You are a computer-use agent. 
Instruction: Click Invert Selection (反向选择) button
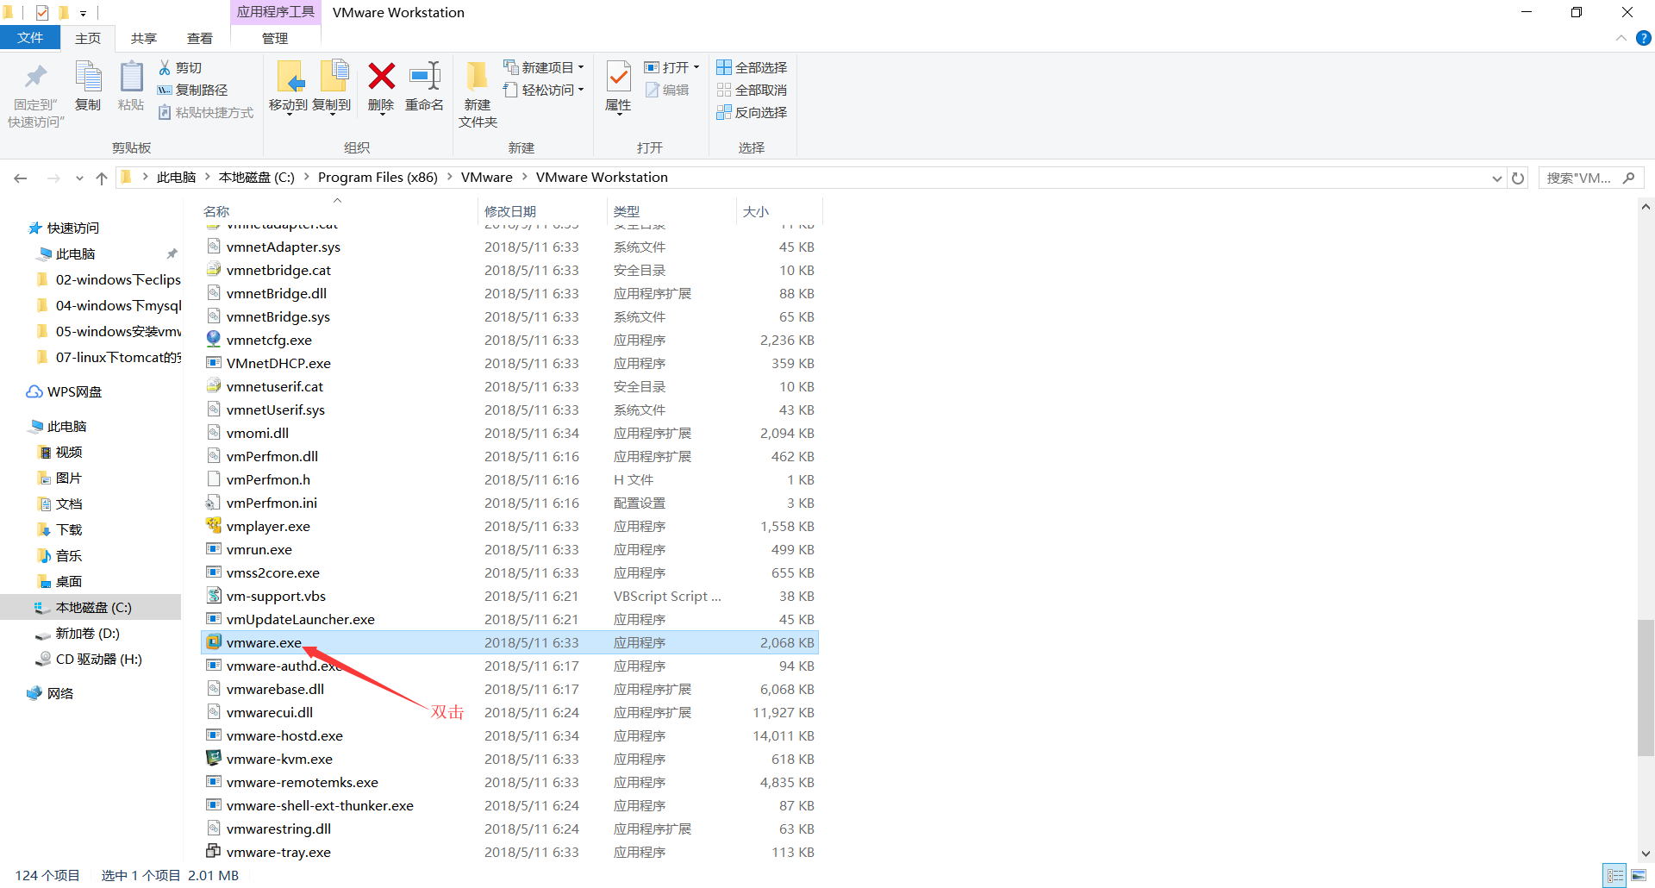752,112
